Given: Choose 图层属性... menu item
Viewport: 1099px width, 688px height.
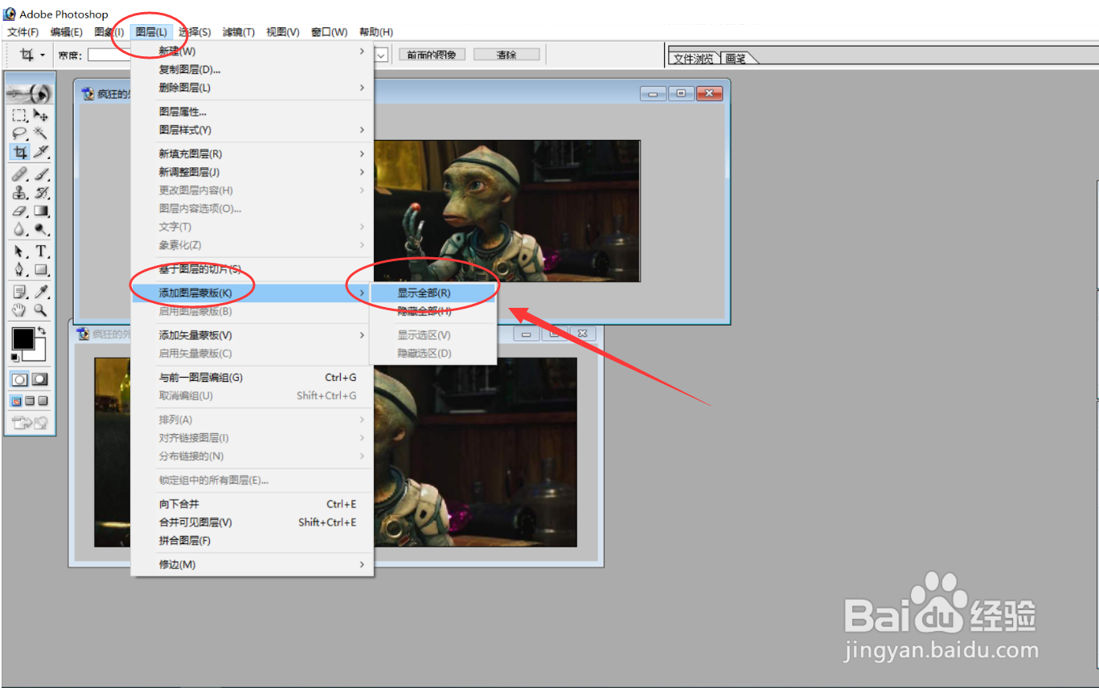Looking at the screenshot, I should 252,112.
